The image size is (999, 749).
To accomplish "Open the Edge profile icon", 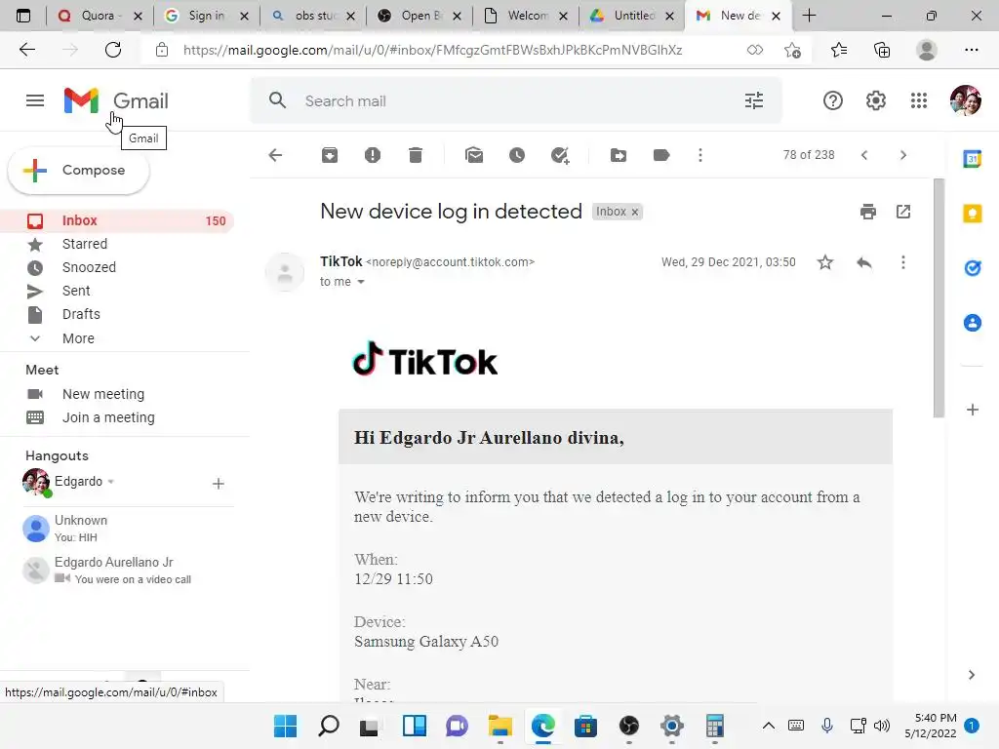I will [926, 50].
